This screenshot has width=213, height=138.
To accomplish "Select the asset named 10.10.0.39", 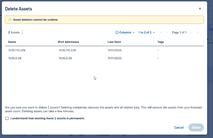I will (15, 58).
